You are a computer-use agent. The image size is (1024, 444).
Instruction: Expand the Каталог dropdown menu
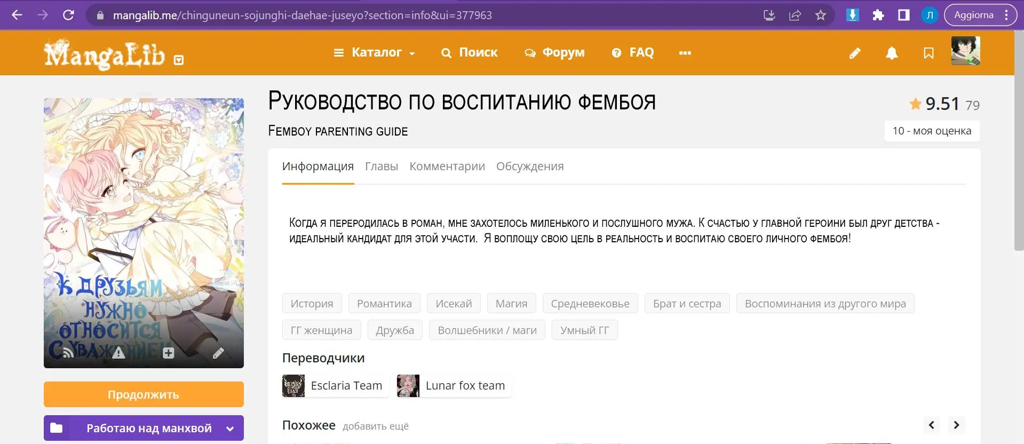[375, 53]
